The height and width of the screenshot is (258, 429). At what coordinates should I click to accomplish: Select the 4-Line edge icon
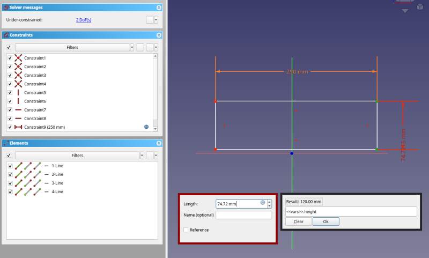tap(19, 192)
